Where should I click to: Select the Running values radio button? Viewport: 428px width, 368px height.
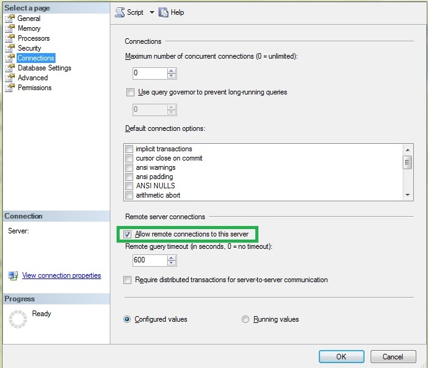(245, 319)
